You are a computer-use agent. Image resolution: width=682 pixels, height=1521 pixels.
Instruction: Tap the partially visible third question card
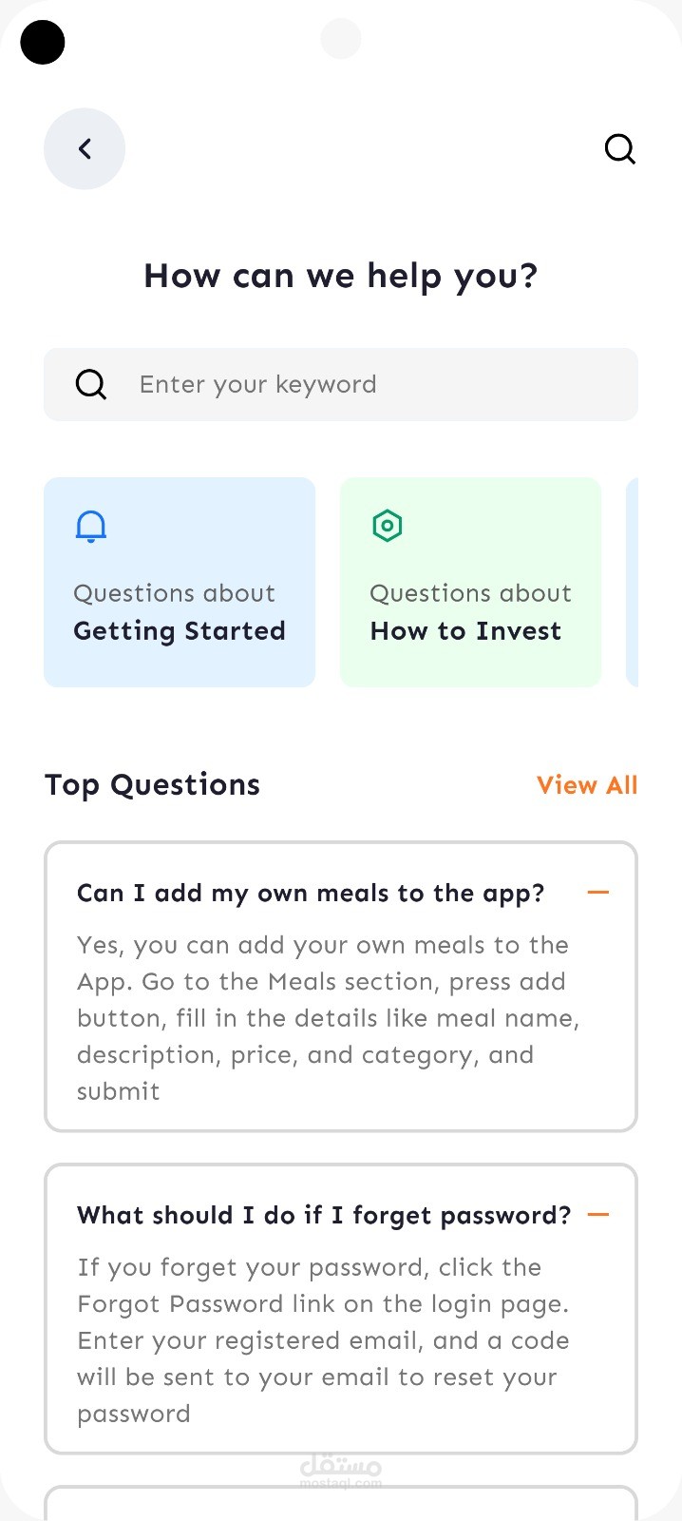coord(340,1504)
